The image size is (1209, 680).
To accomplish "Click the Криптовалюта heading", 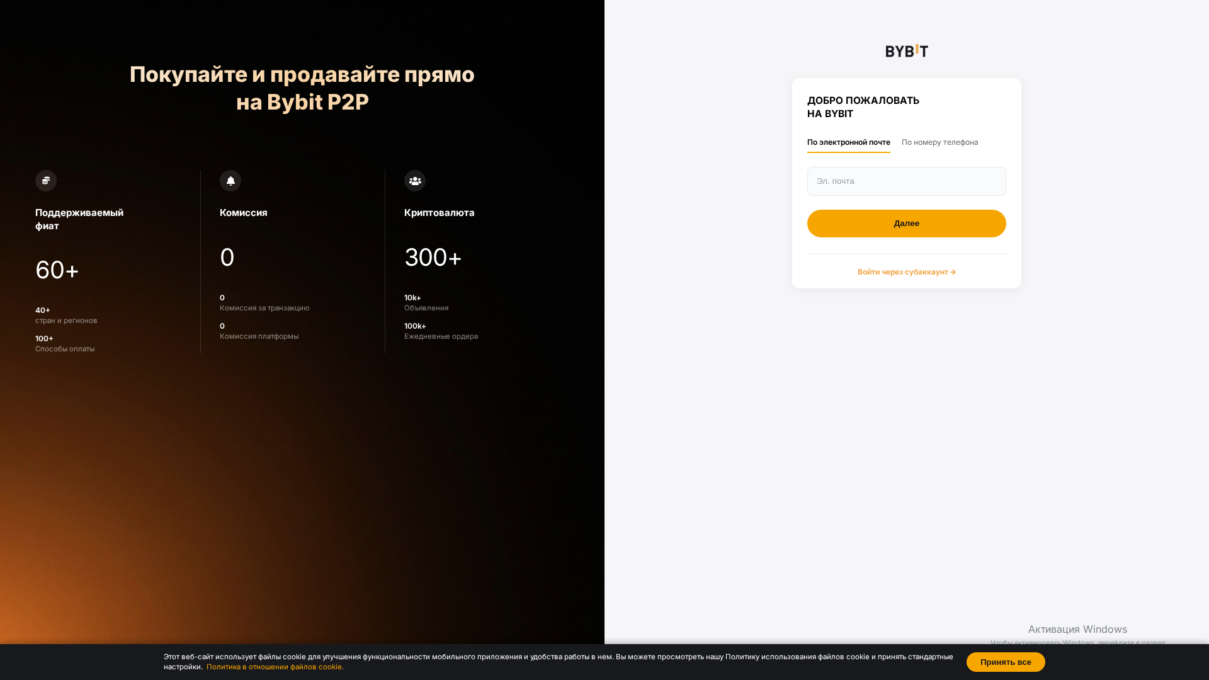I will coord(440,213).
